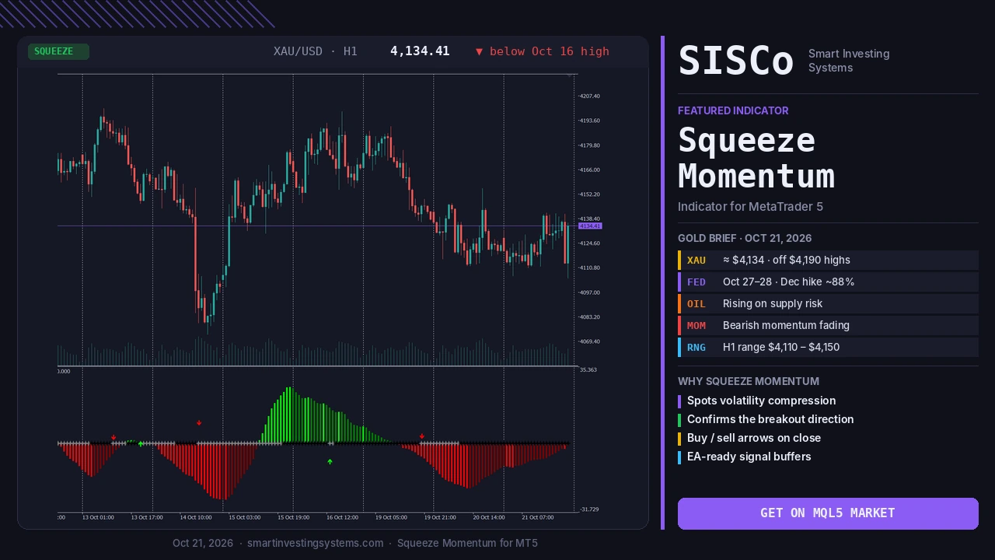Click the WHY SQUEEZE MOMENTUM heading
This screenshot has height=560, width=995.
[x=749, y=381]
